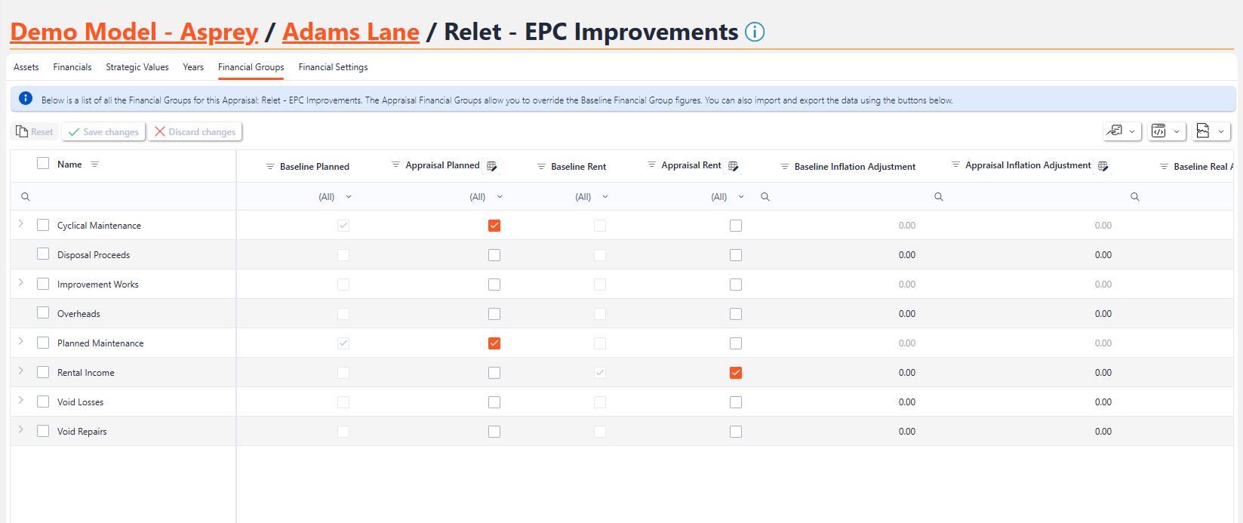
Task: Expand the Void Repairs row
Action: tap(21, 430)
